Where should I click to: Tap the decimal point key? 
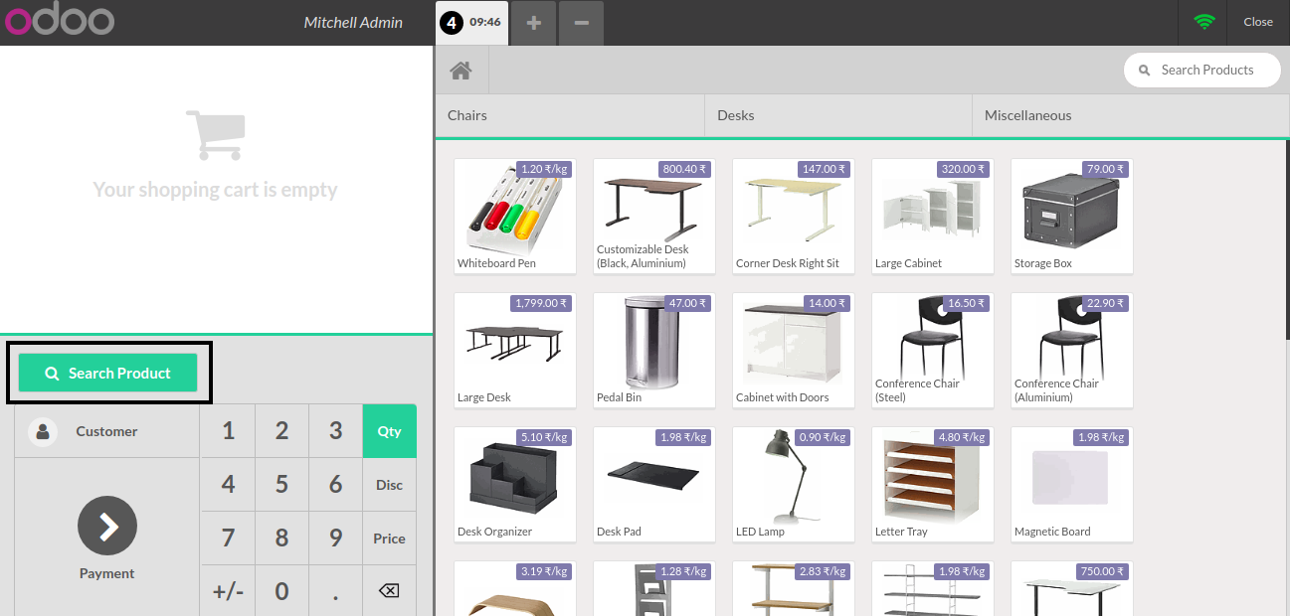pos(335,591)
